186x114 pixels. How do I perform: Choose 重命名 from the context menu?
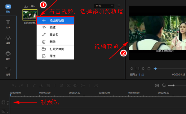click(55, 35)
